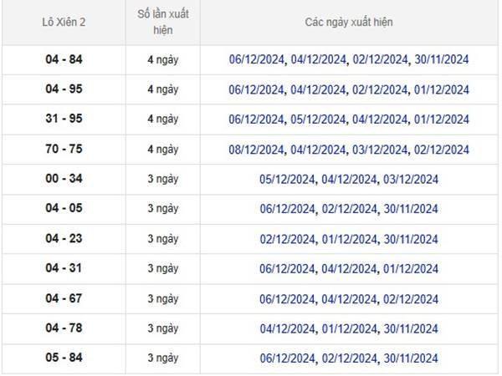Click the 'Số lần xuất hiện' column header
This screenshot has width=502, height=376.
coord(163,22)
